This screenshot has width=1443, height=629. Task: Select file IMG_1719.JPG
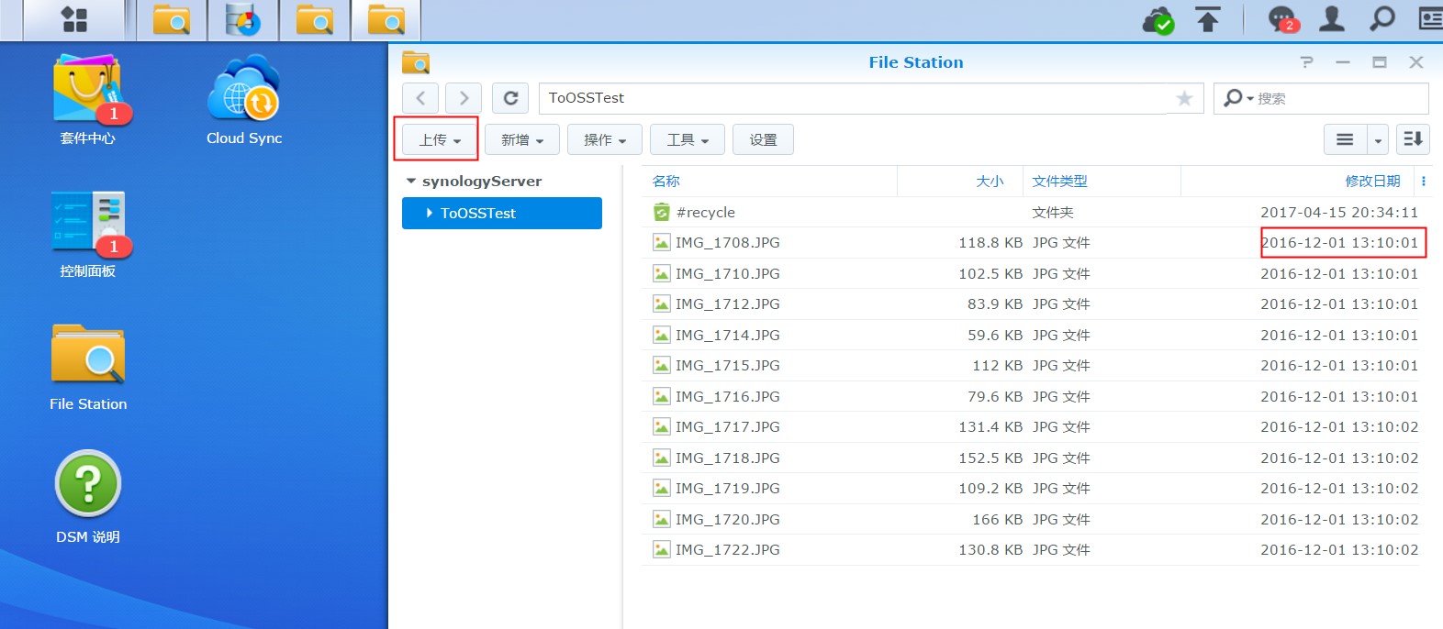pos(1030,489)
